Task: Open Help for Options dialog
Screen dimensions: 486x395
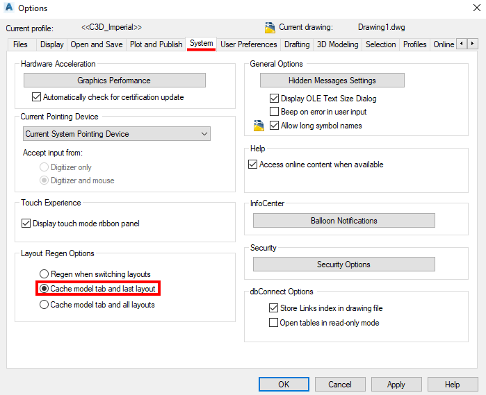Action: pos(453,384)
